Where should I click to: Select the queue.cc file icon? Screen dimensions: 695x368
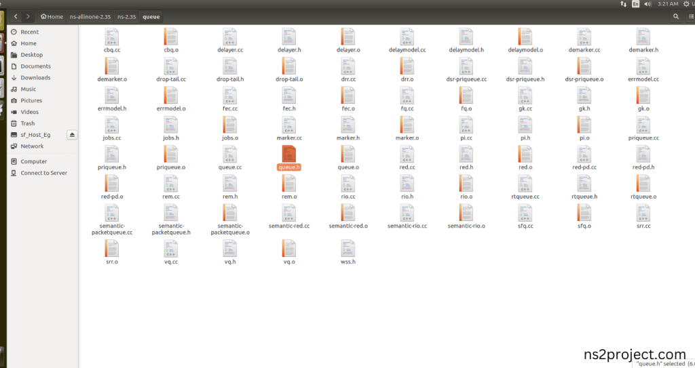(x=229, y=154)
